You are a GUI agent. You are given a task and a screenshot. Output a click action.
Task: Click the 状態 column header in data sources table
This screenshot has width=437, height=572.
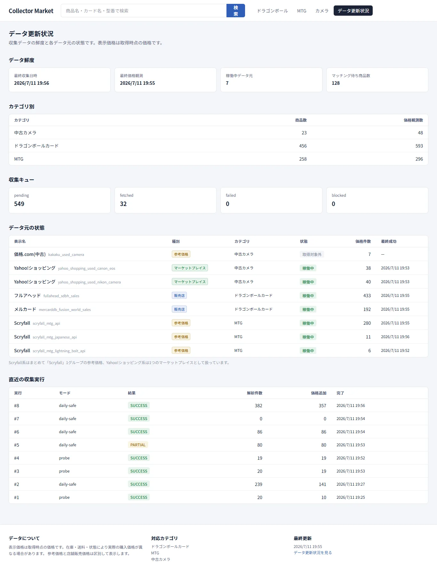click(304, 242)
